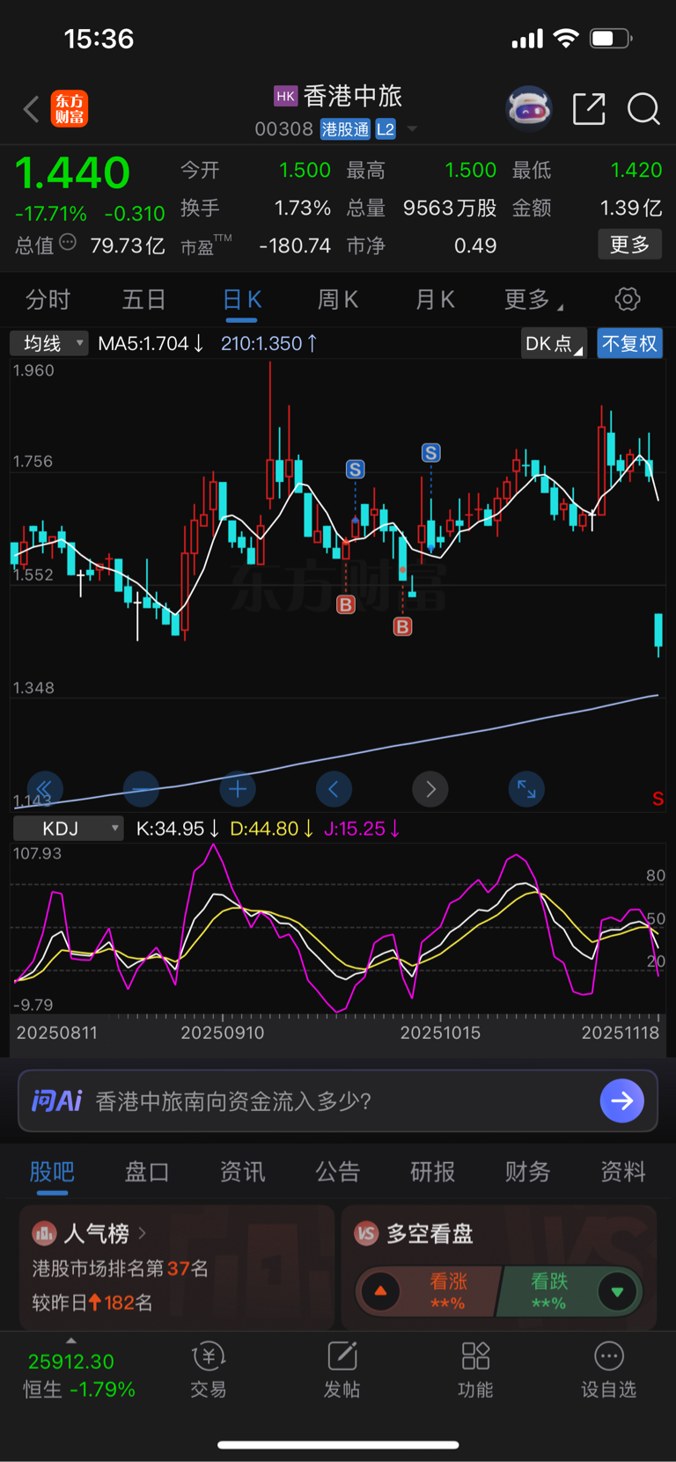Tap the 港股通 badge
Viewport: 676px width, 1462px height.
click(x=345, y=129)
